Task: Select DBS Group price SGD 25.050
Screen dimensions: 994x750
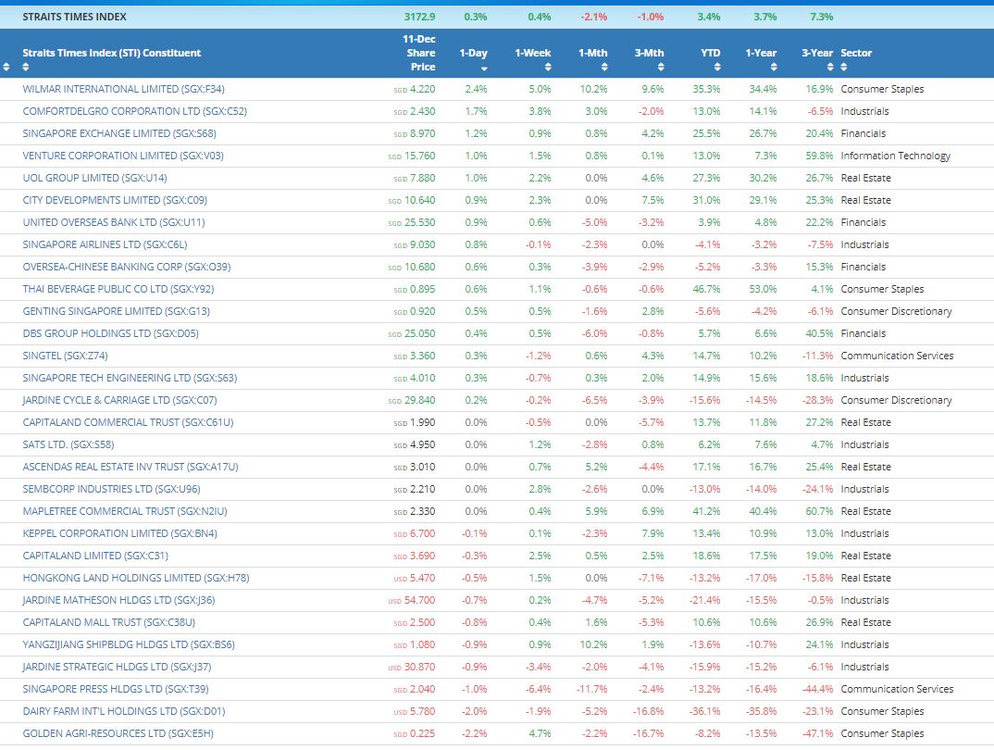Action: [x=412, y=332]
